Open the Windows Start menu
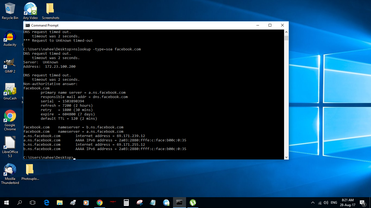 (7, 203)
